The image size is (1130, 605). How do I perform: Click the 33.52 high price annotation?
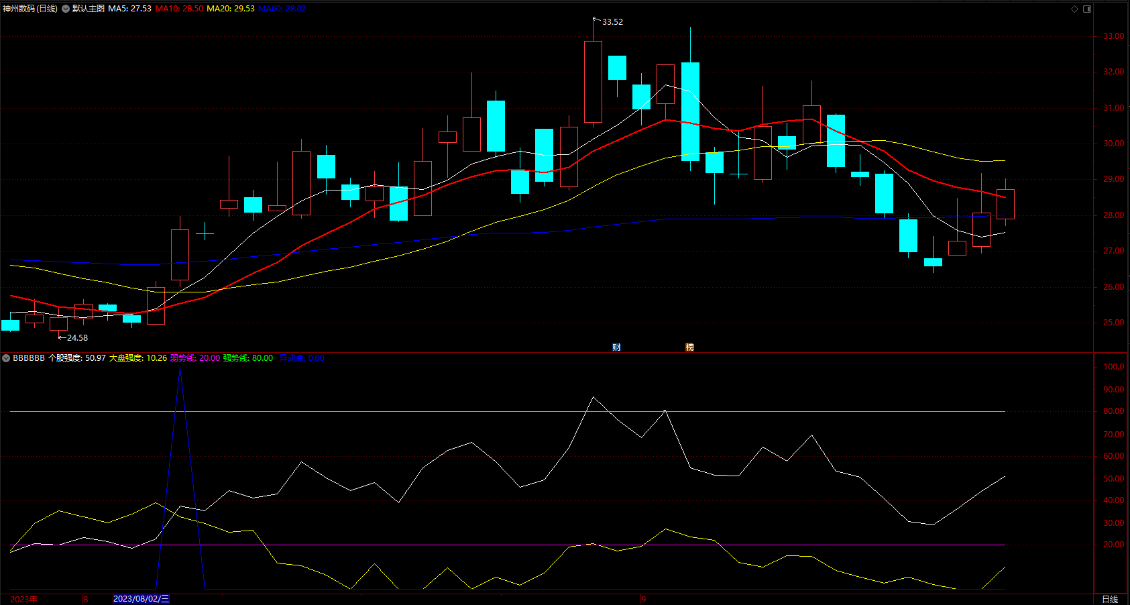pyautogui.click(x=612, y=22)
